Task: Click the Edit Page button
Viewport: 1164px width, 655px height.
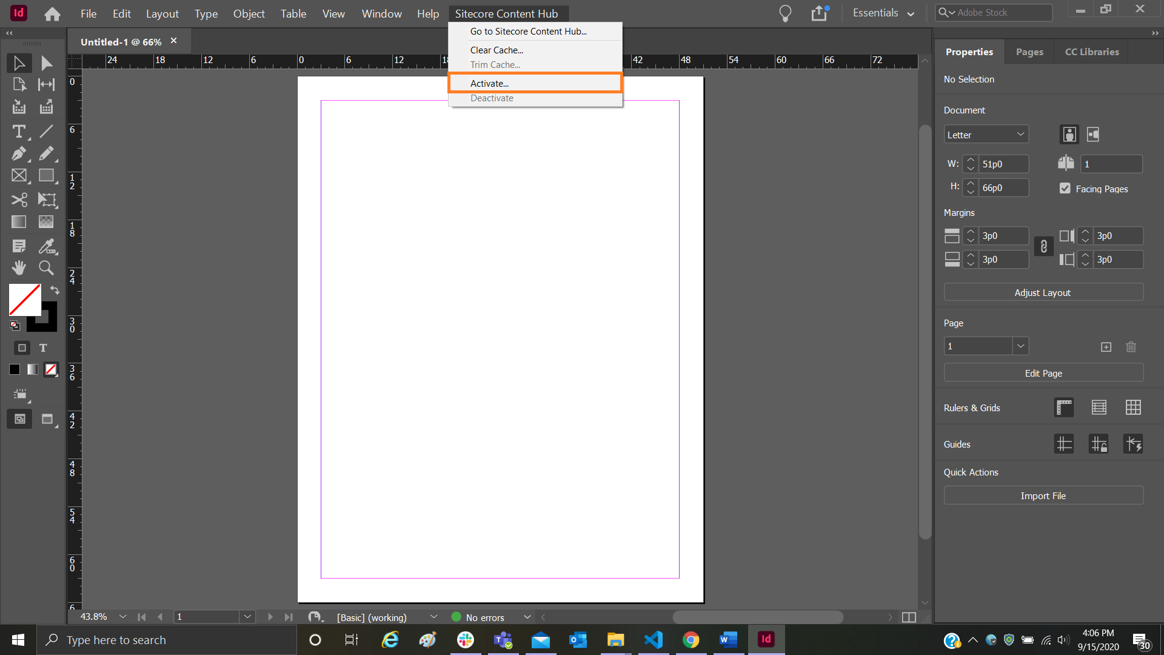Action: [x=1043, y=373]
